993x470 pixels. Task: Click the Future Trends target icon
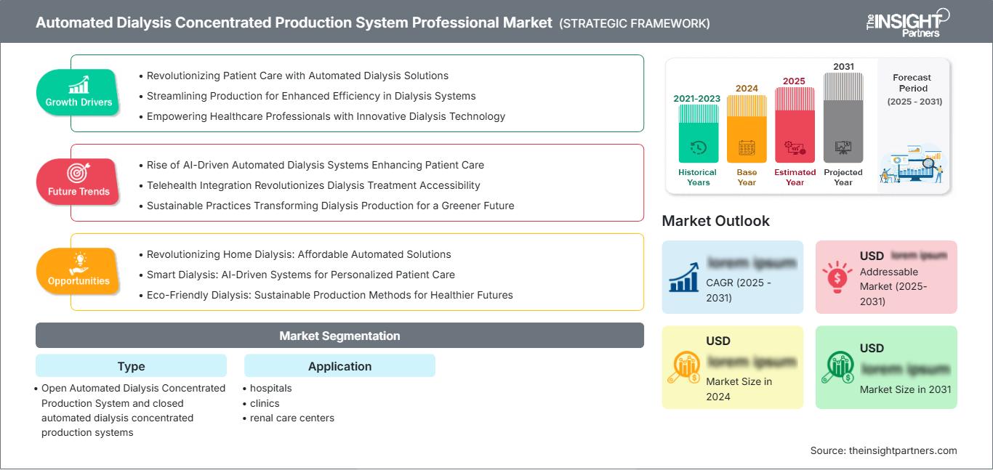79,173
